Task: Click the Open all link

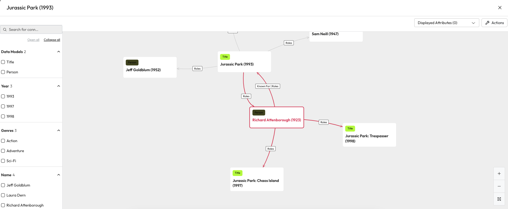Action: pyautogui.click(x=33, y=40)
